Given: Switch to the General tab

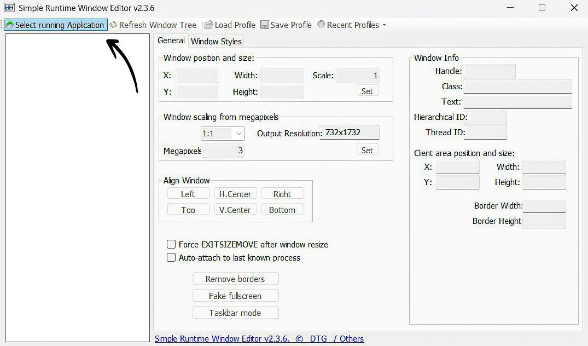Looking at the screenshot, I should pos(171,41).
